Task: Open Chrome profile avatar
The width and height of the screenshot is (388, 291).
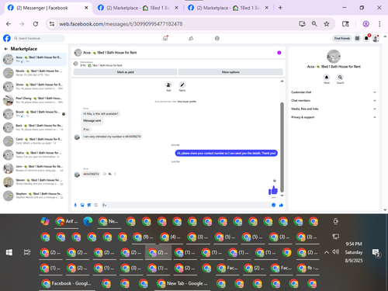Action: coord(365,24)
